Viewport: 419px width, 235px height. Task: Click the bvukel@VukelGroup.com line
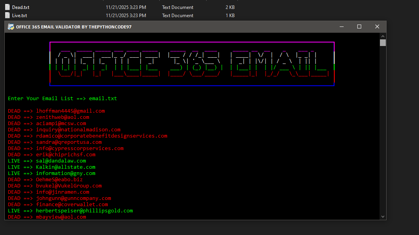55,186
